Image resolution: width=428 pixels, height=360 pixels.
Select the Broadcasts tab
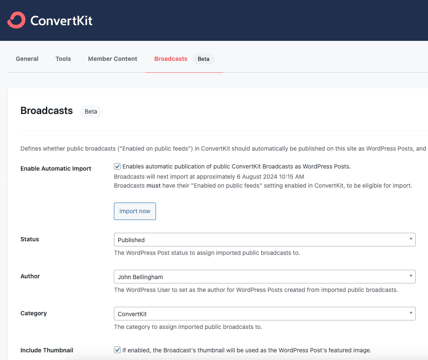point(171,59)
